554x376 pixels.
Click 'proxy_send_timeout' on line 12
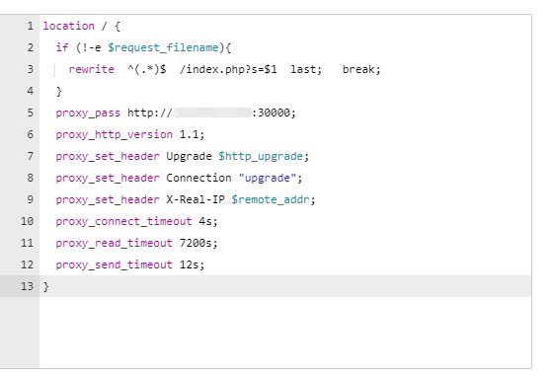114,265
